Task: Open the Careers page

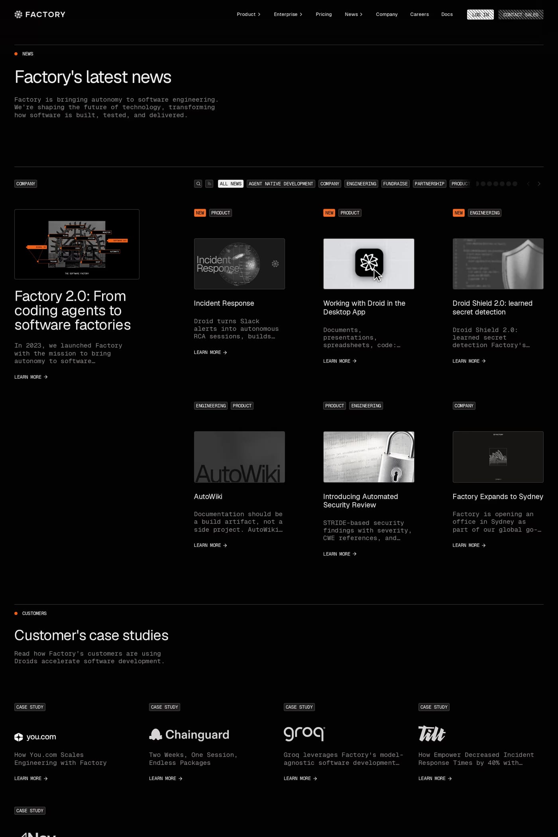Action: pos(419,14)
